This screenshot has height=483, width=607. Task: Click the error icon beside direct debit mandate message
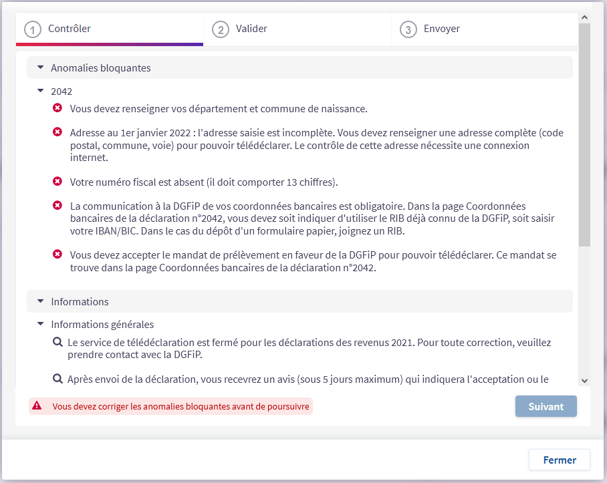pos(57,255)
